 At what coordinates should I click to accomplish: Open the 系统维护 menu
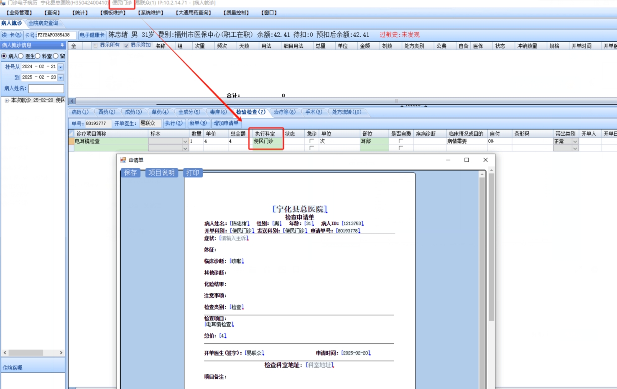pos(151,13)
